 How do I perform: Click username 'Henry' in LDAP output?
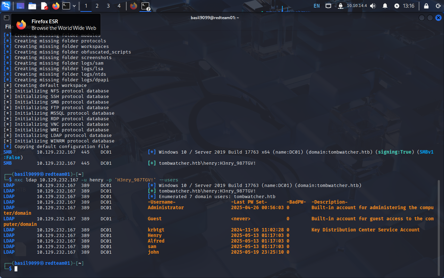[155, 235]
